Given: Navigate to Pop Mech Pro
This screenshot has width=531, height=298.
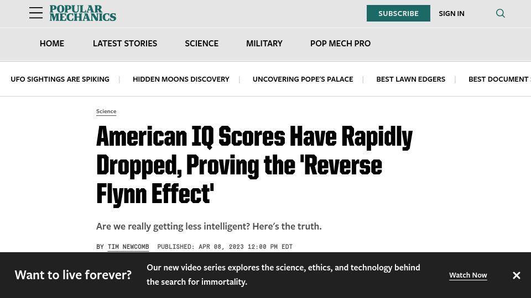Looking at the screenshot, I should tap(340, 44).
